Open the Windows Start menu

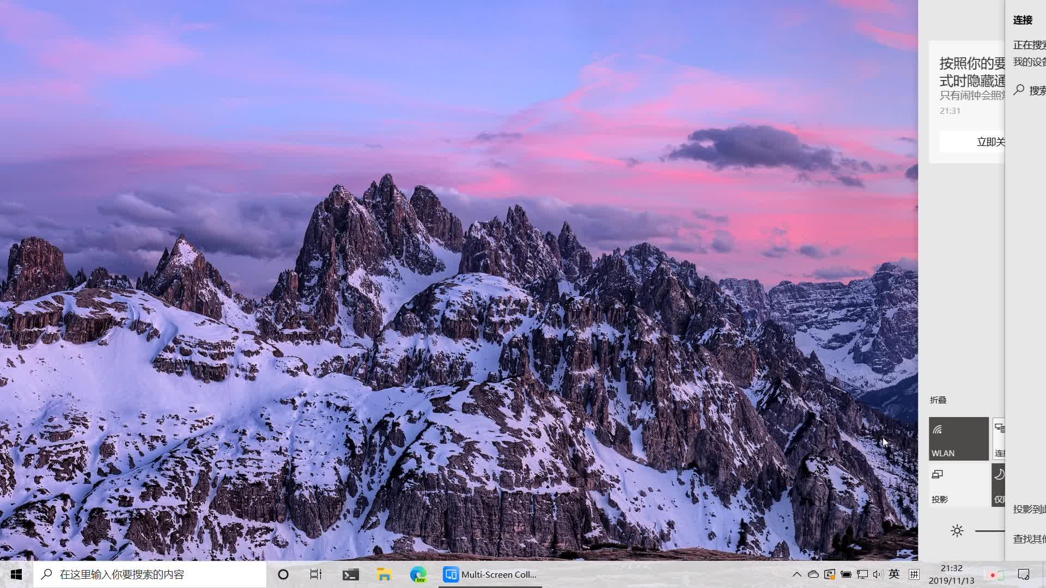16,574
